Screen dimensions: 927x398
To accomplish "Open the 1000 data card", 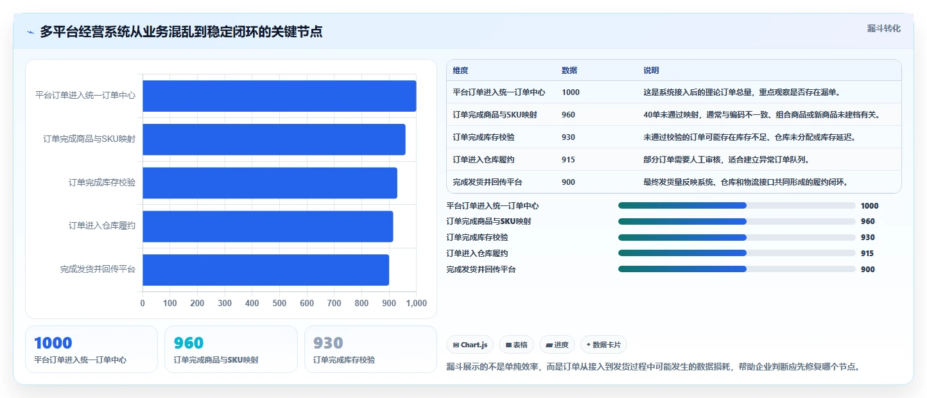I will (91, 349).
